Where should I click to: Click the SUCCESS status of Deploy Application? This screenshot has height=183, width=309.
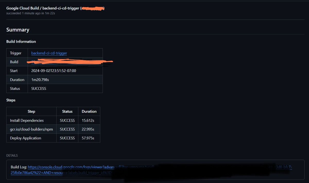click(67, 138)
